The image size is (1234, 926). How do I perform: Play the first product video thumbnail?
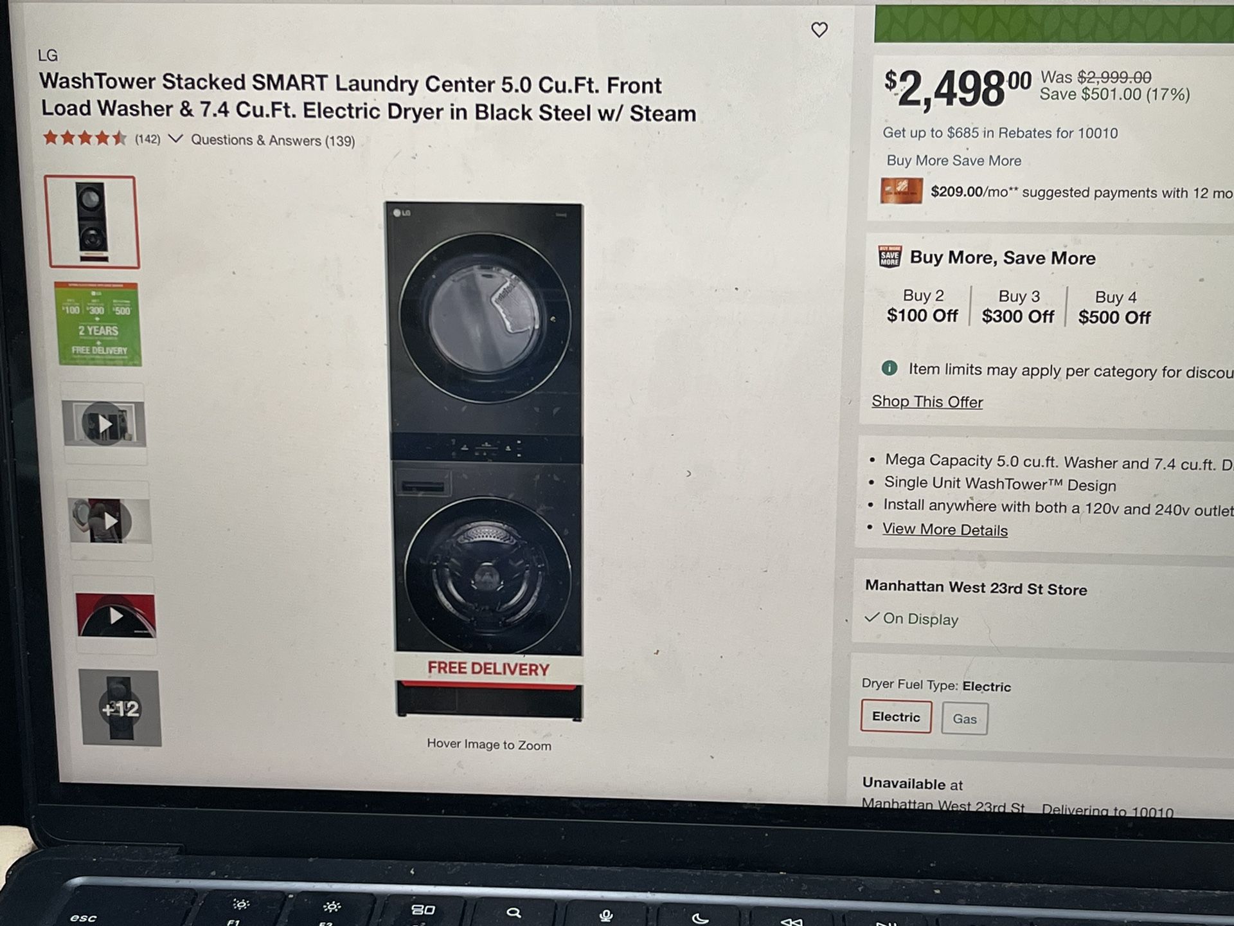coord(104,424)
